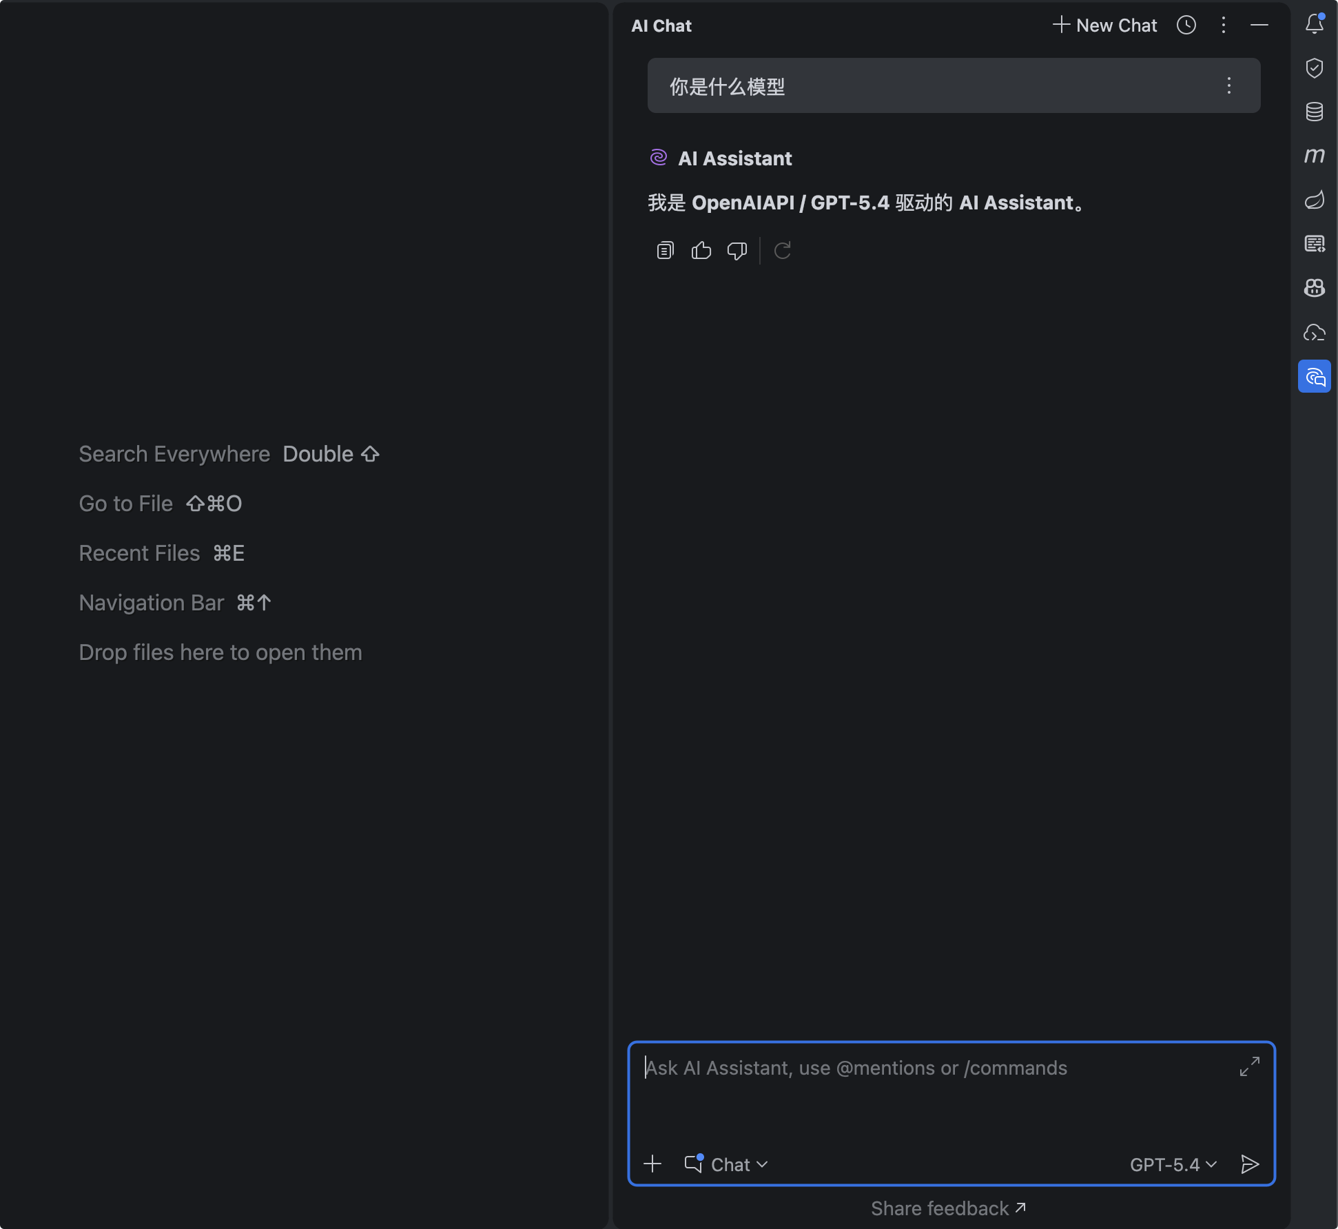
Task: Like the response with thumbs up
Action: pos(701,251)
